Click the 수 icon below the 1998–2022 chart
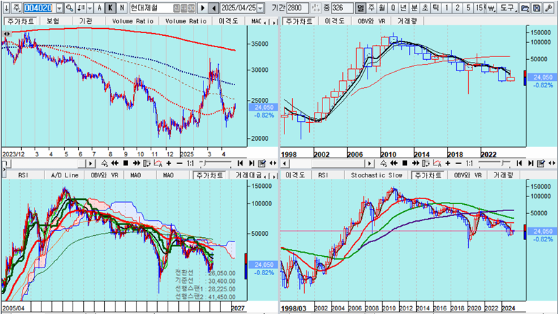 (x=383, y=163)
